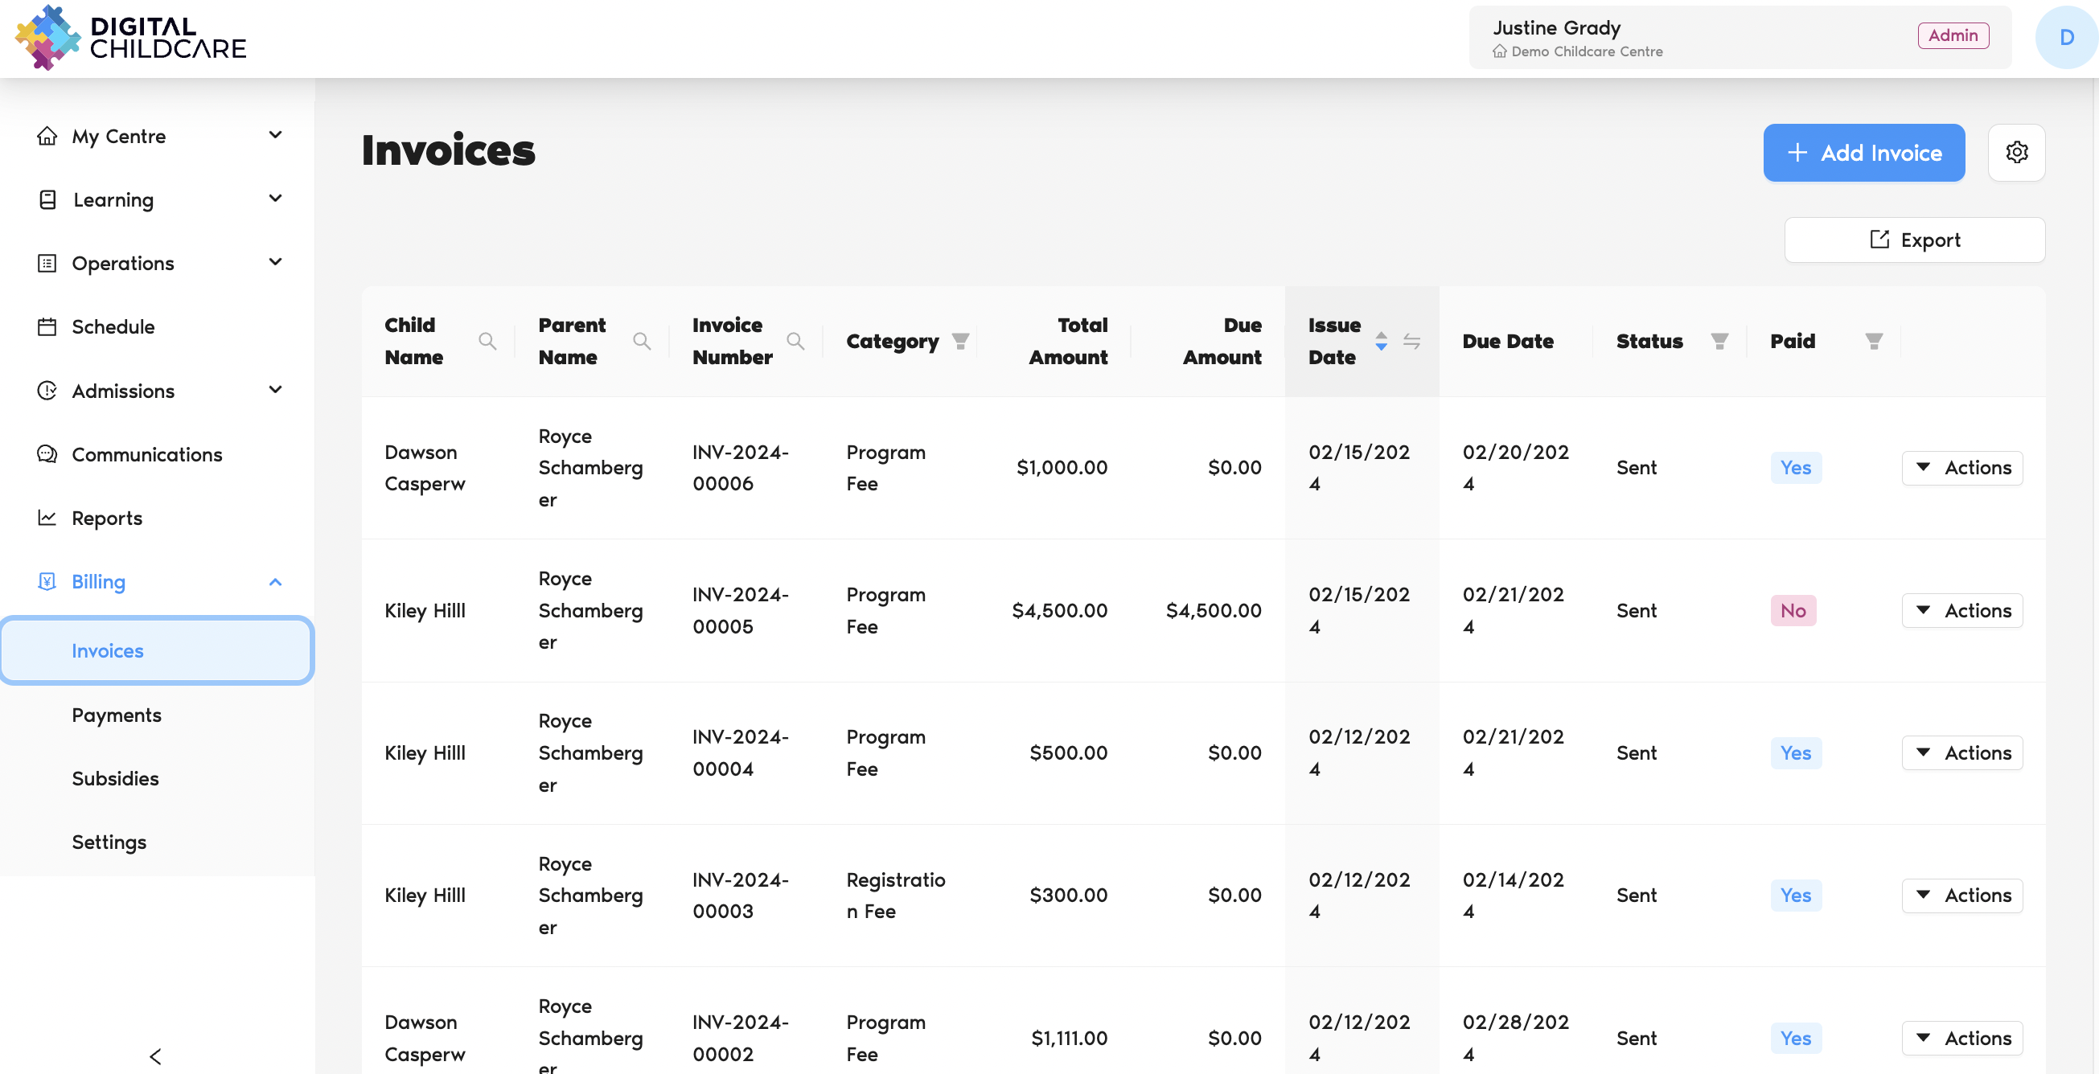Expand the Admissions section chevron
Screen dimensions: 2099x1074
[x=275, y=390]
